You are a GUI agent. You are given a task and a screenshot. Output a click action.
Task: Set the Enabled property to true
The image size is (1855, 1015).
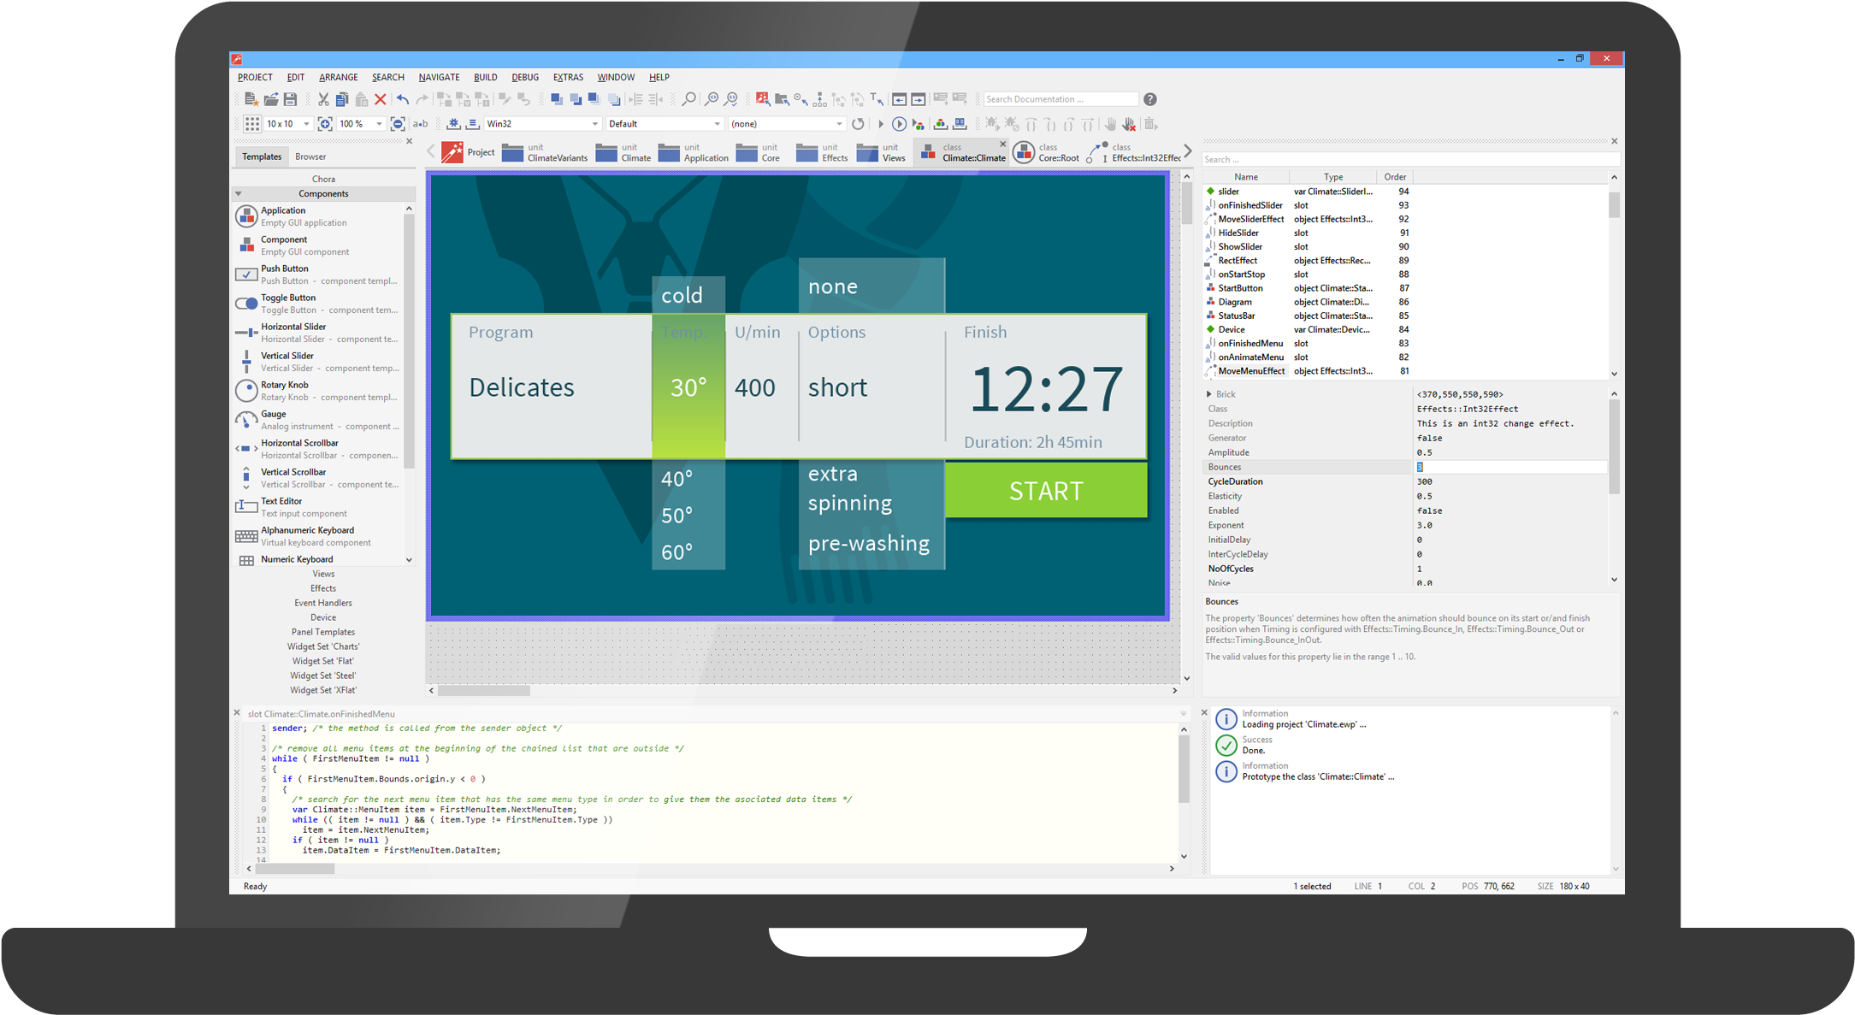point(1430,510)
